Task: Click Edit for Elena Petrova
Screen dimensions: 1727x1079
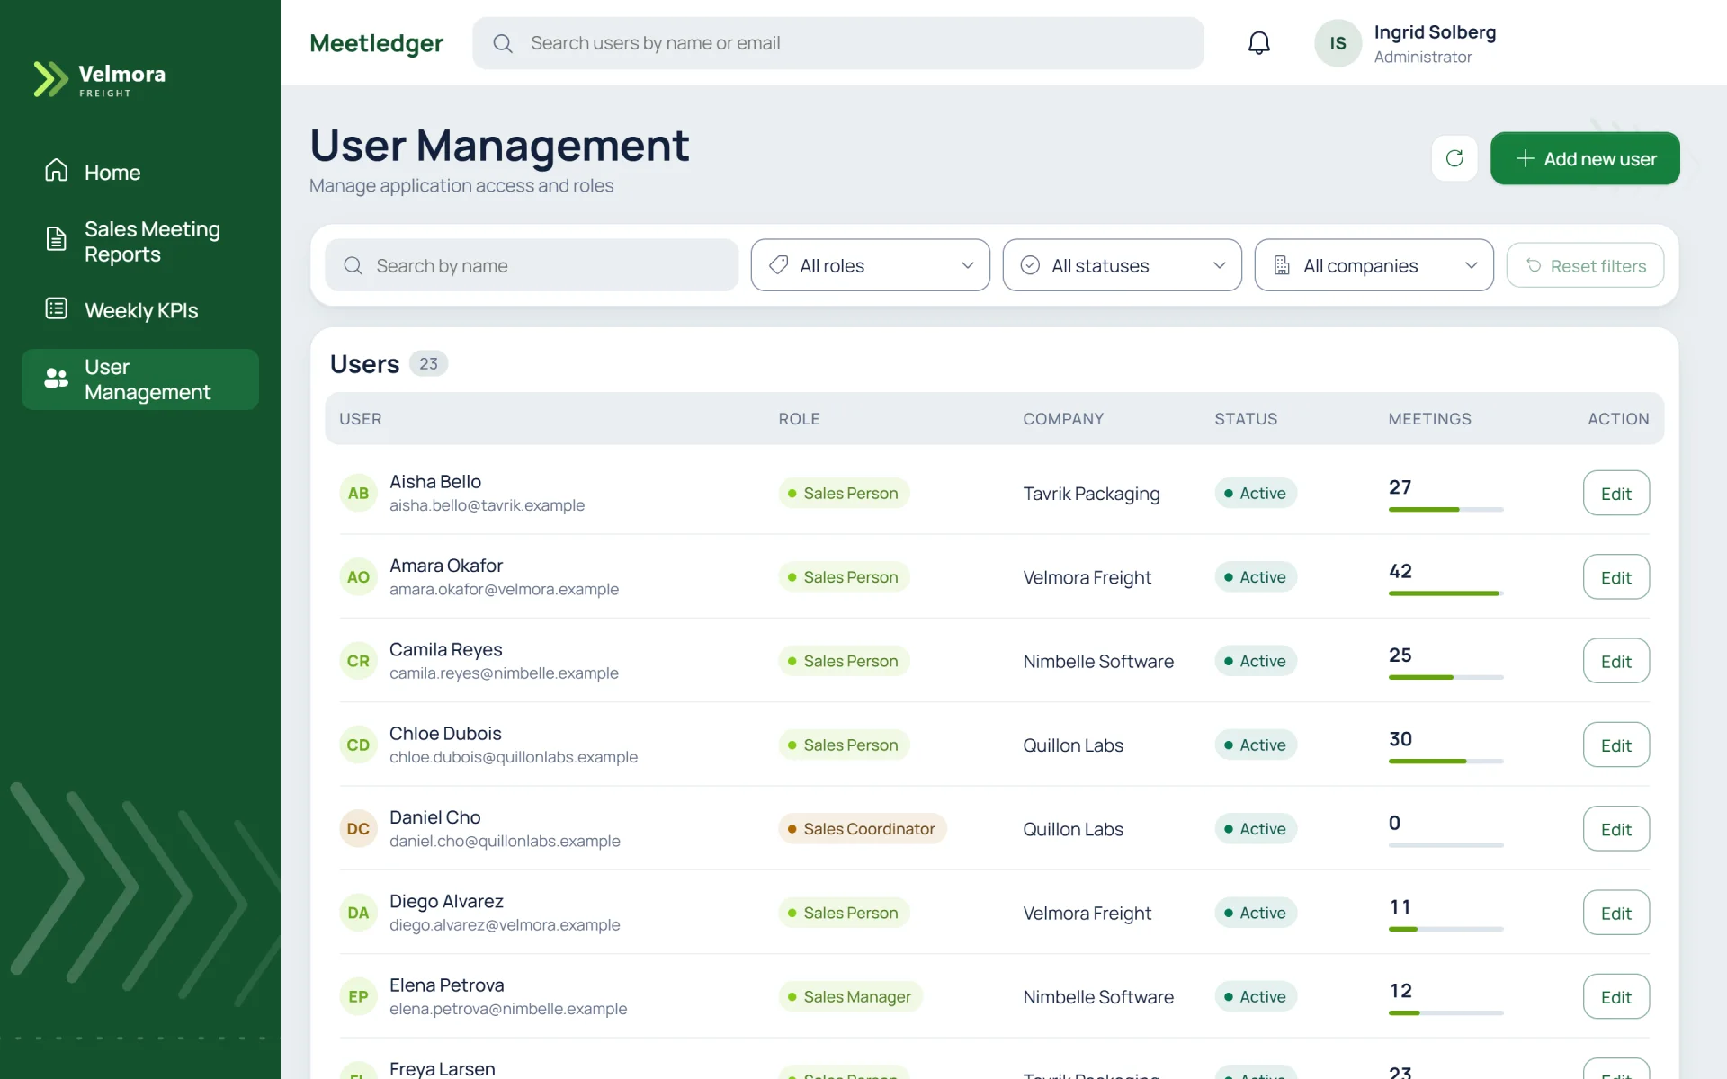Action: [1615, 996]
